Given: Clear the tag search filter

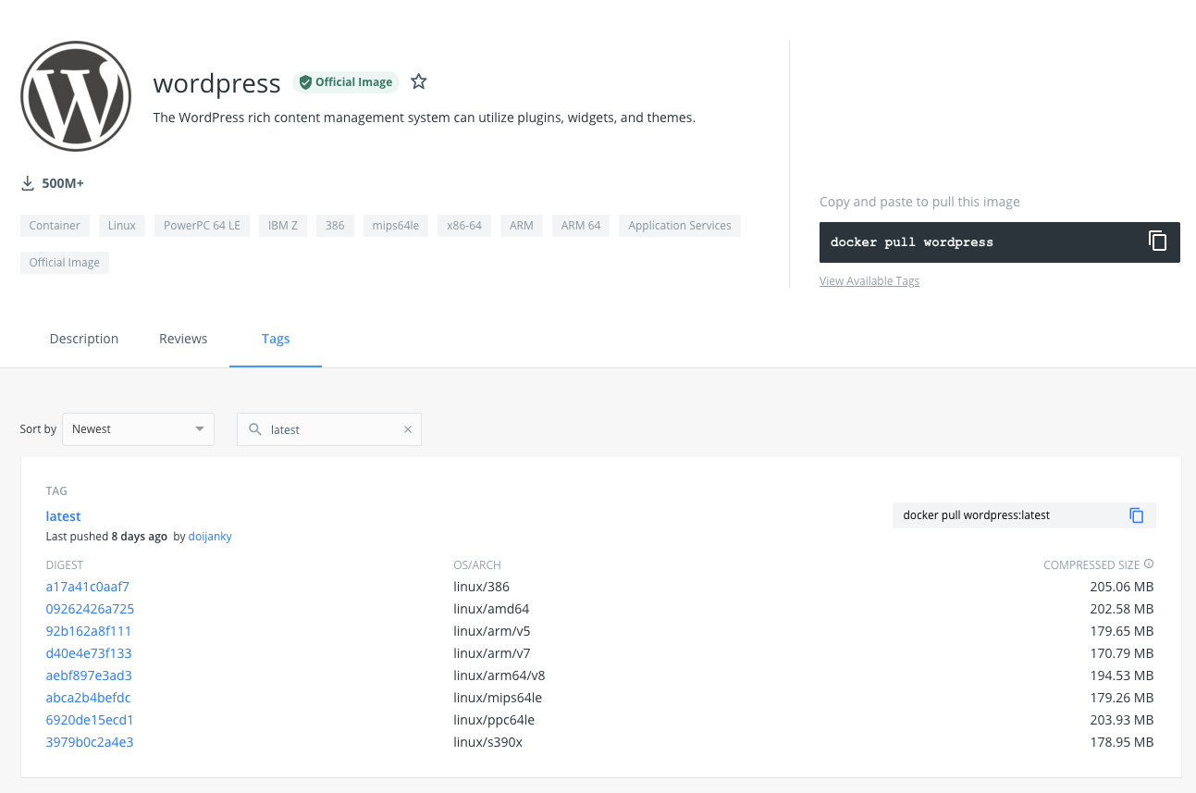Looking at the screenshot, I should point(408,429).
